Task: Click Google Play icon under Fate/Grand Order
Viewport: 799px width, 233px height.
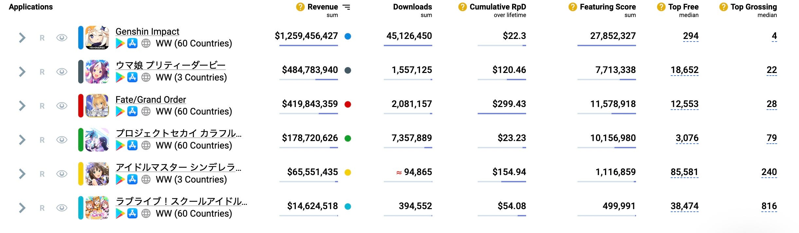Action: click(x=120, y=111)
